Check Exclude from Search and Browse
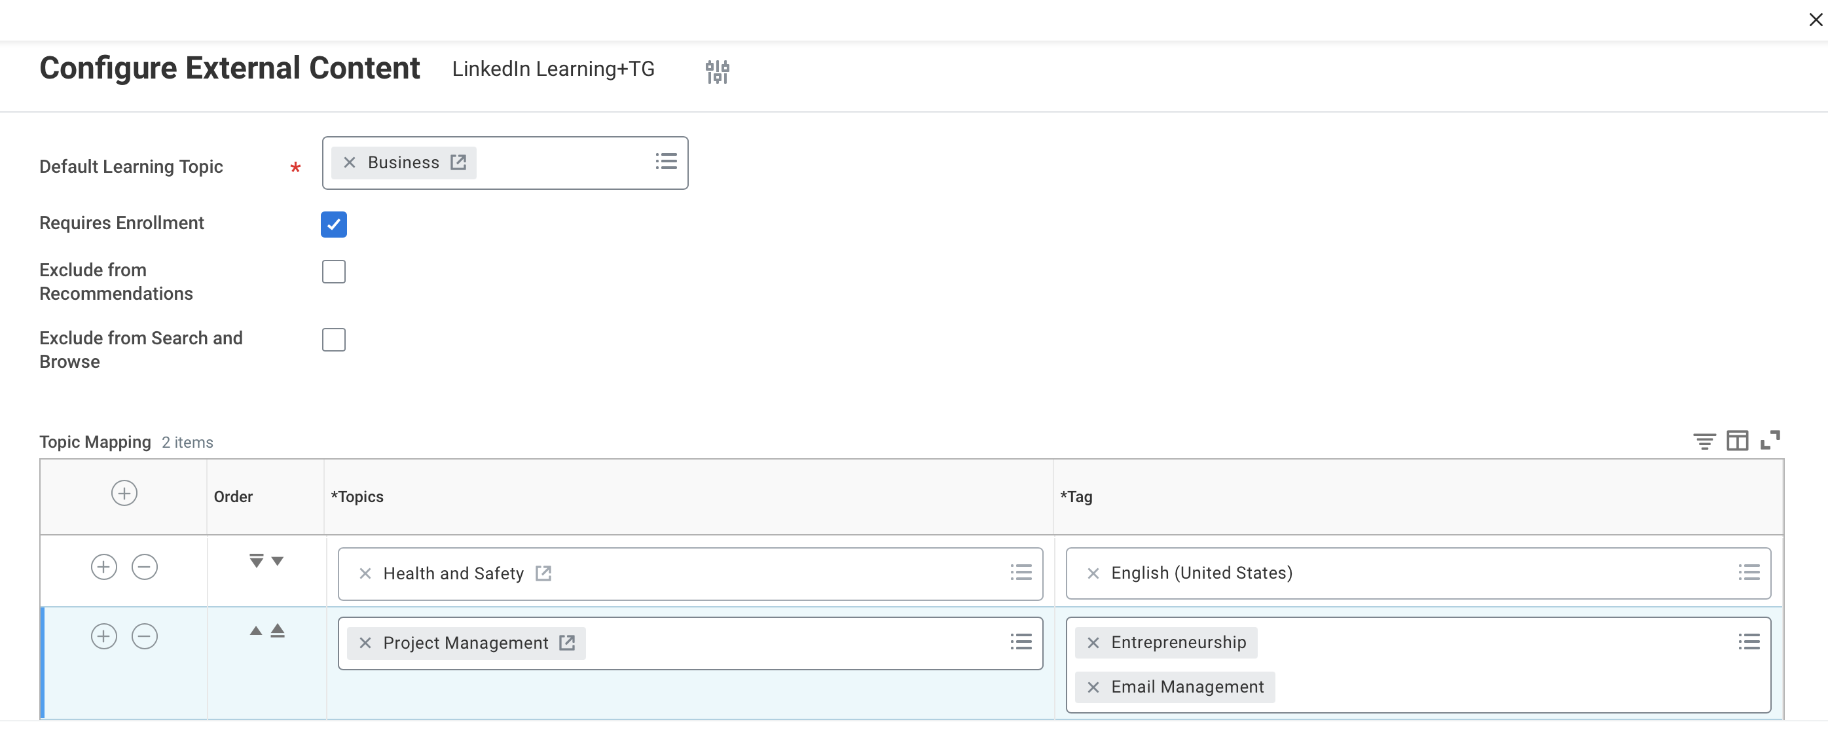 [x=333, y=339]
